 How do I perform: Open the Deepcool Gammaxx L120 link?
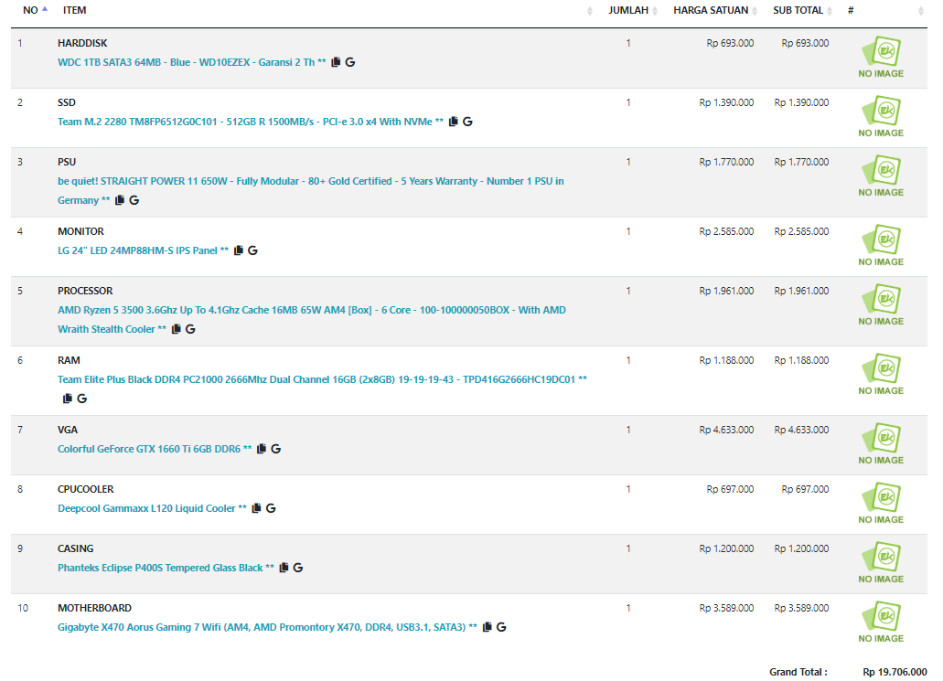(x=152, y=508)
